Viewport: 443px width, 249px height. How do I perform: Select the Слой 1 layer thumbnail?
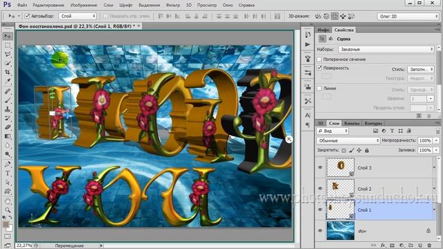[x=341, y=210]
